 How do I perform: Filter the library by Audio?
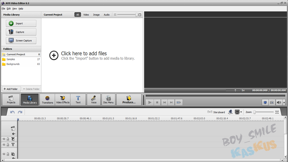click(107, 15)
